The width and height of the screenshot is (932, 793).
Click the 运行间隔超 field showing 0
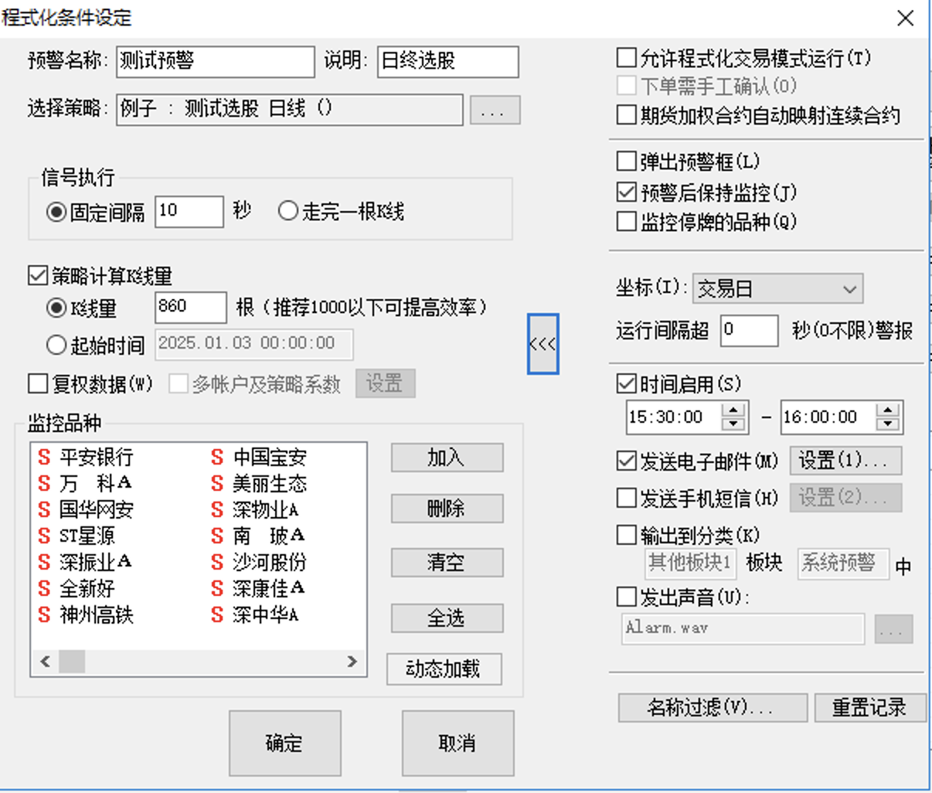(749, 331)
